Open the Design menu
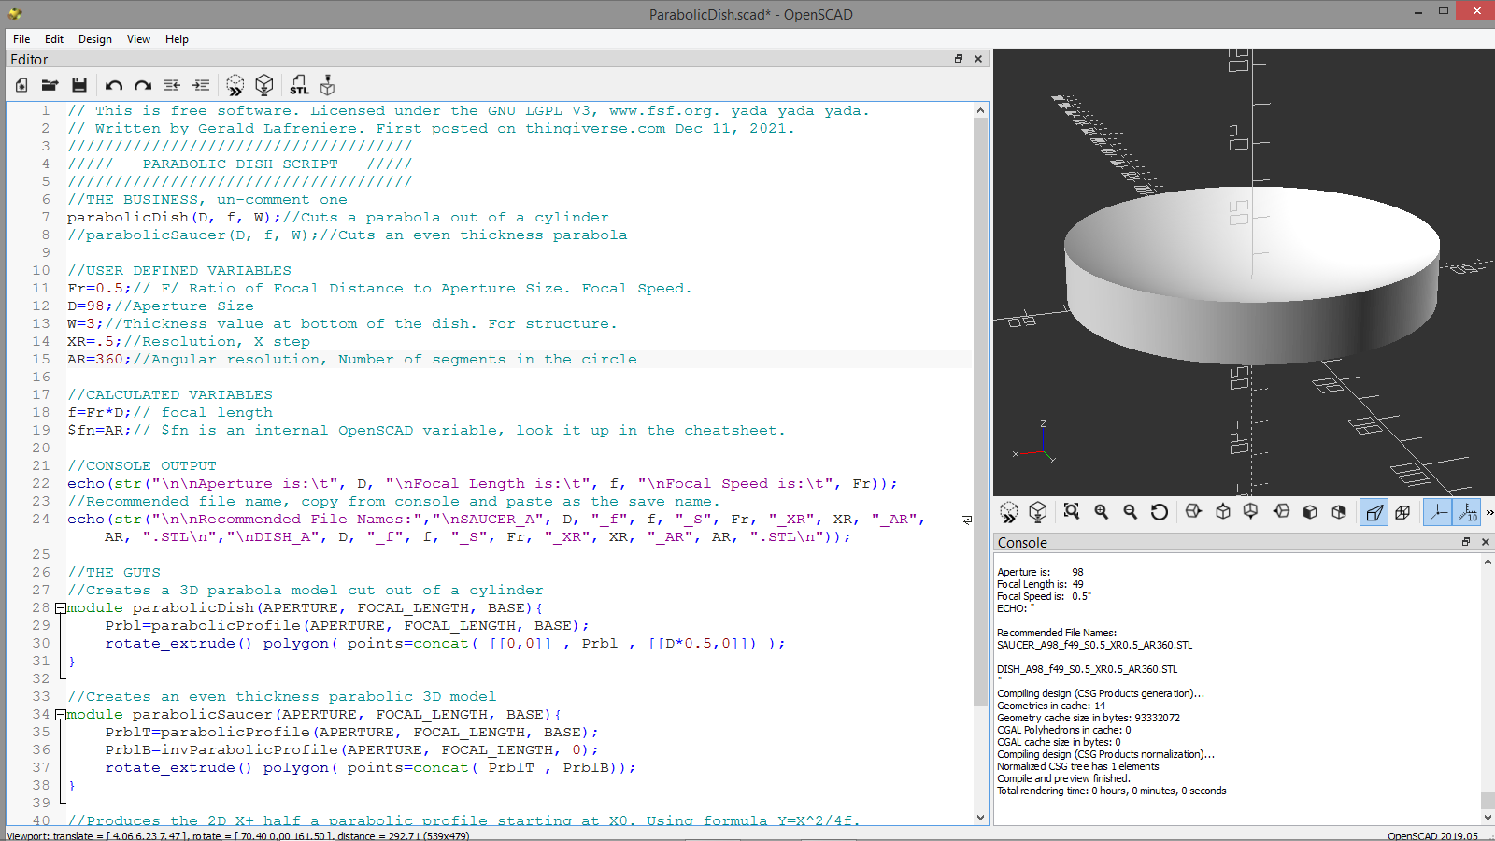 click(95, 39)
